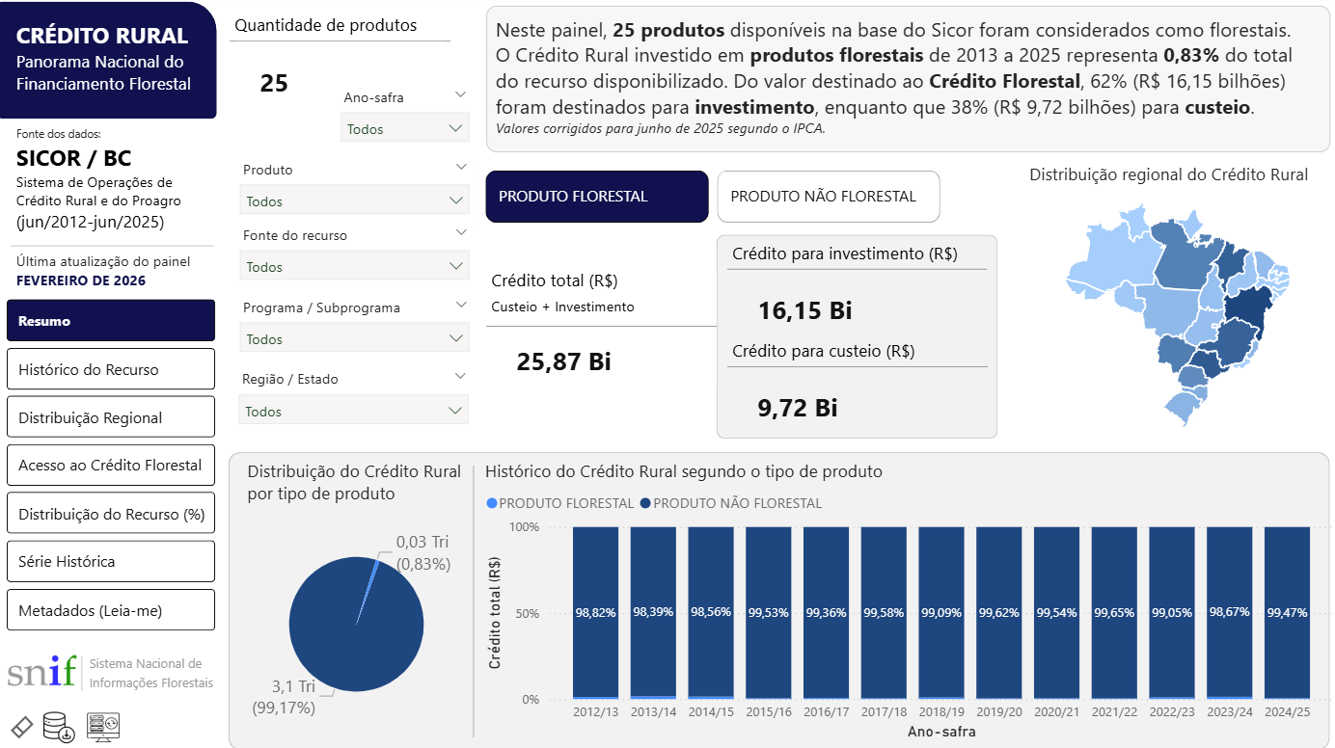Image resolution: width=1335 pixels, height=748 pixels.
Task: Click the snif logo
Action: point(41,672)
